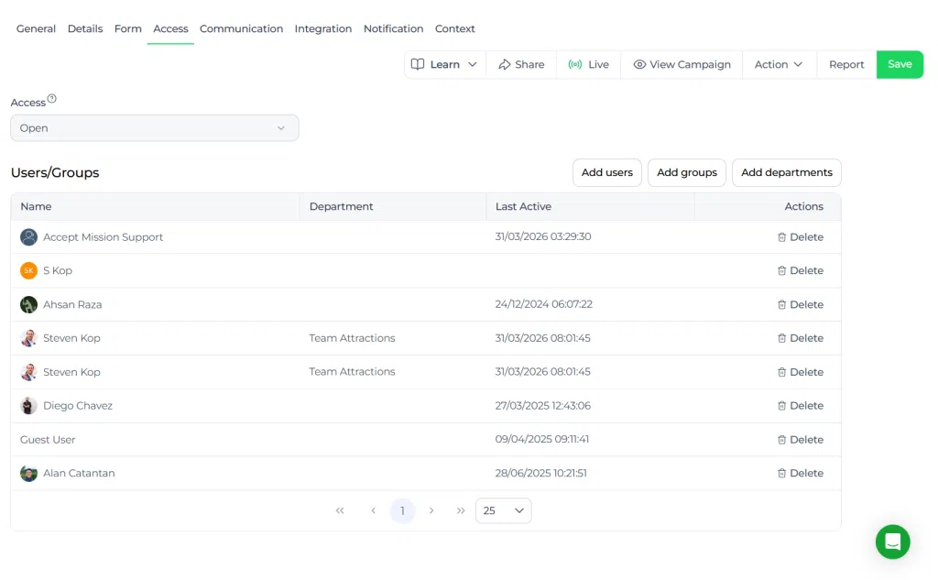Image resolution: width=938 pixels, height=580 pixels.
Task: Save the campaign changes
Action: click(x=900, y=65)
